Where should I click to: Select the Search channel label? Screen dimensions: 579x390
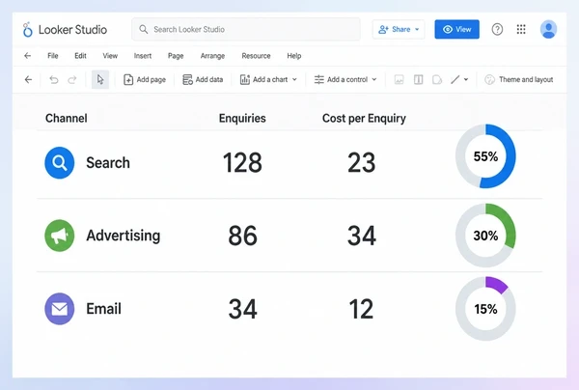click(108, 163)
